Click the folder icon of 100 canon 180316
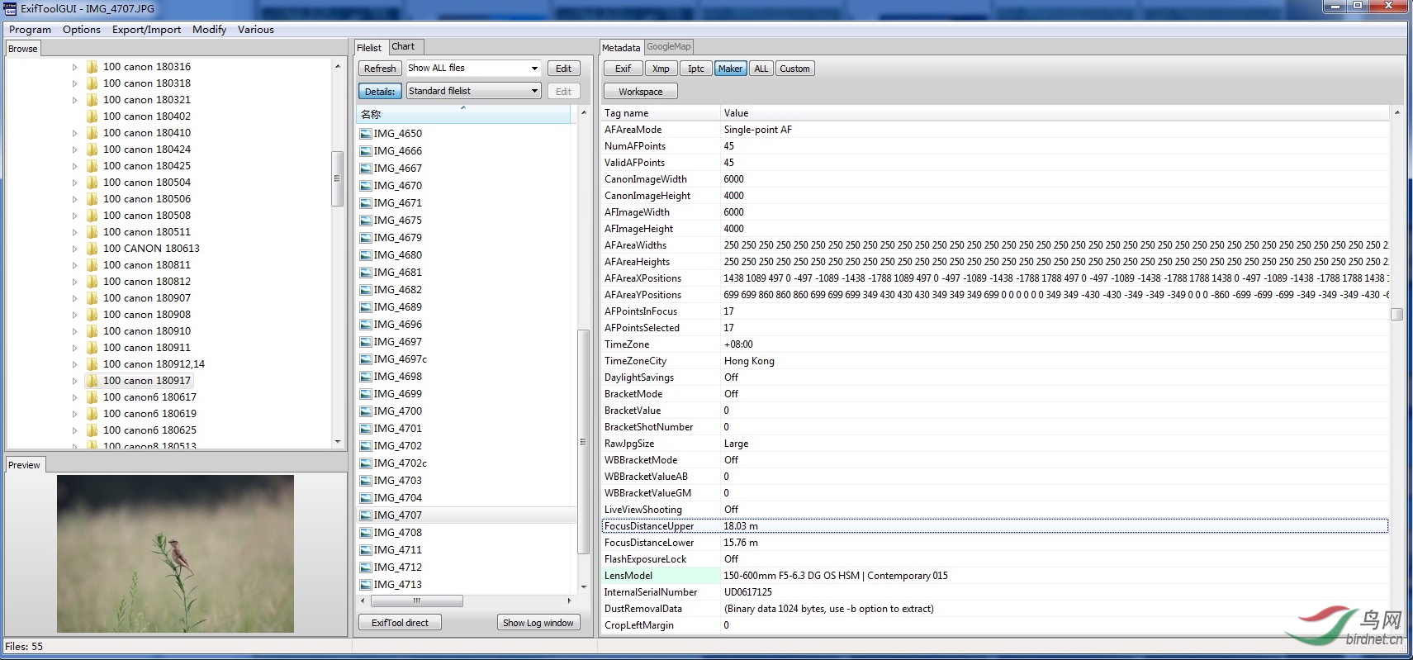Image resolution: width=1413 pixels, height=660 pixels. [92, 67]
